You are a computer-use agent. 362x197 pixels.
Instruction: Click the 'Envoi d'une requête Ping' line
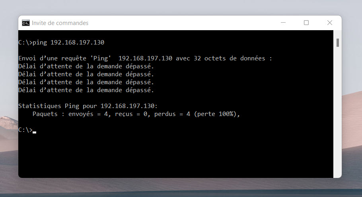pyautogui.click(x=145, y=58)
